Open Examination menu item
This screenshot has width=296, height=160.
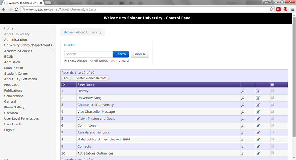click(13, 68)
